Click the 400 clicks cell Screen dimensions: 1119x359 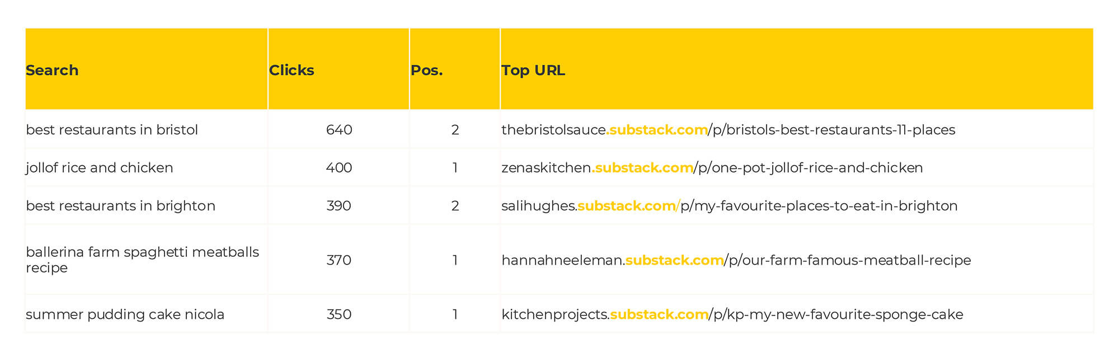(339, 168)
